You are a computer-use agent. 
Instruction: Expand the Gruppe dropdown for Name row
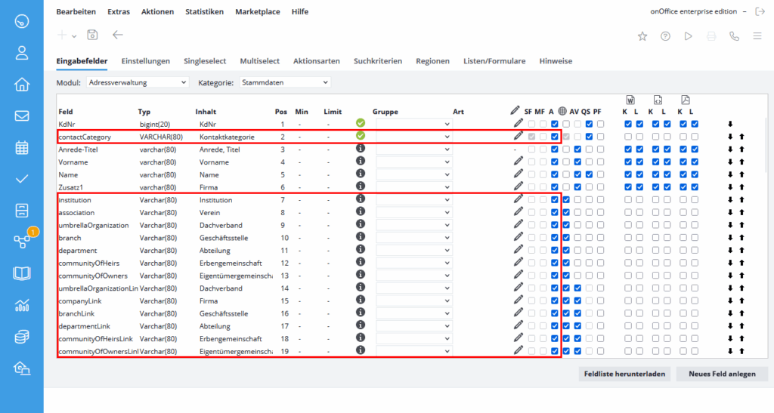click(x=413, y=174)
